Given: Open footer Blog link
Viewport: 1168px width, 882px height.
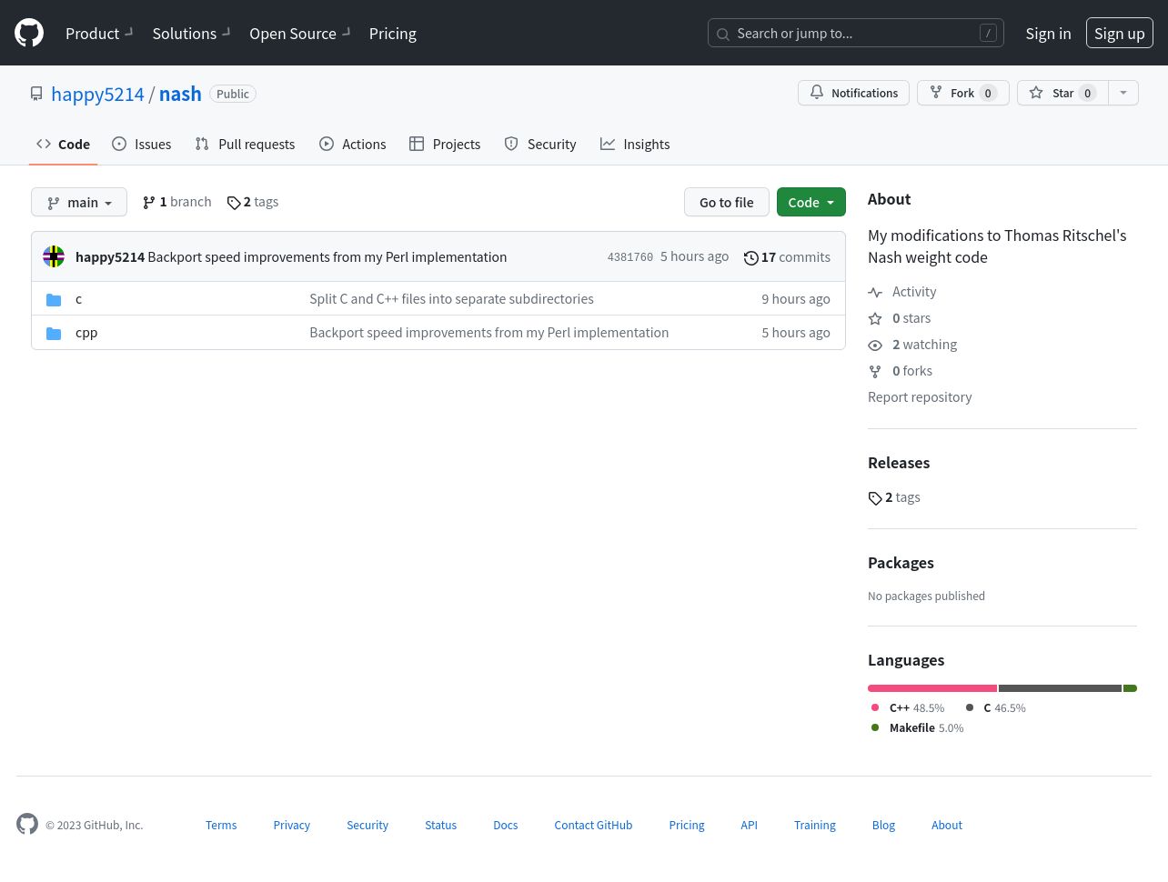Looking at the screenshot, I should pos(883,825).
